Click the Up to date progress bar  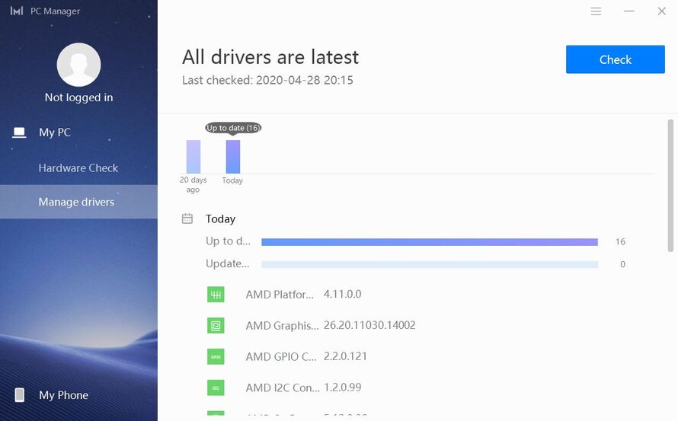click(x=429, y=242)
